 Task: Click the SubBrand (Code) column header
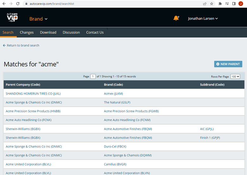point(212,84)
